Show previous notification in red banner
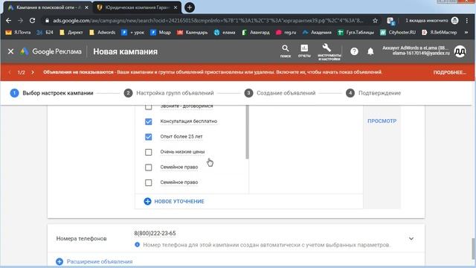Image resolution: width=476 pixels, height=268 pixels. (x=10, y=72)
